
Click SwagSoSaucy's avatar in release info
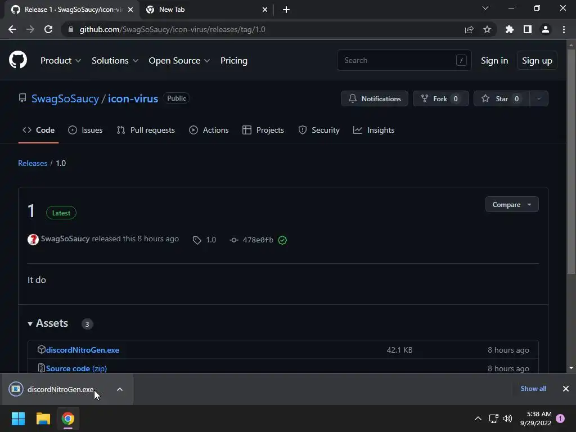(33, 240)
